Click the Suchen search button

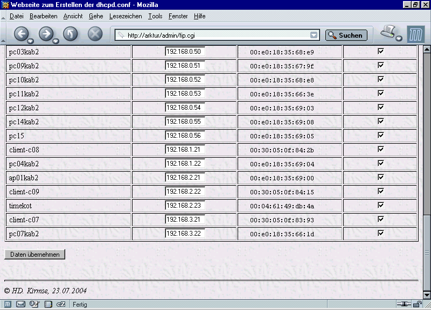(x=346, y=35)
